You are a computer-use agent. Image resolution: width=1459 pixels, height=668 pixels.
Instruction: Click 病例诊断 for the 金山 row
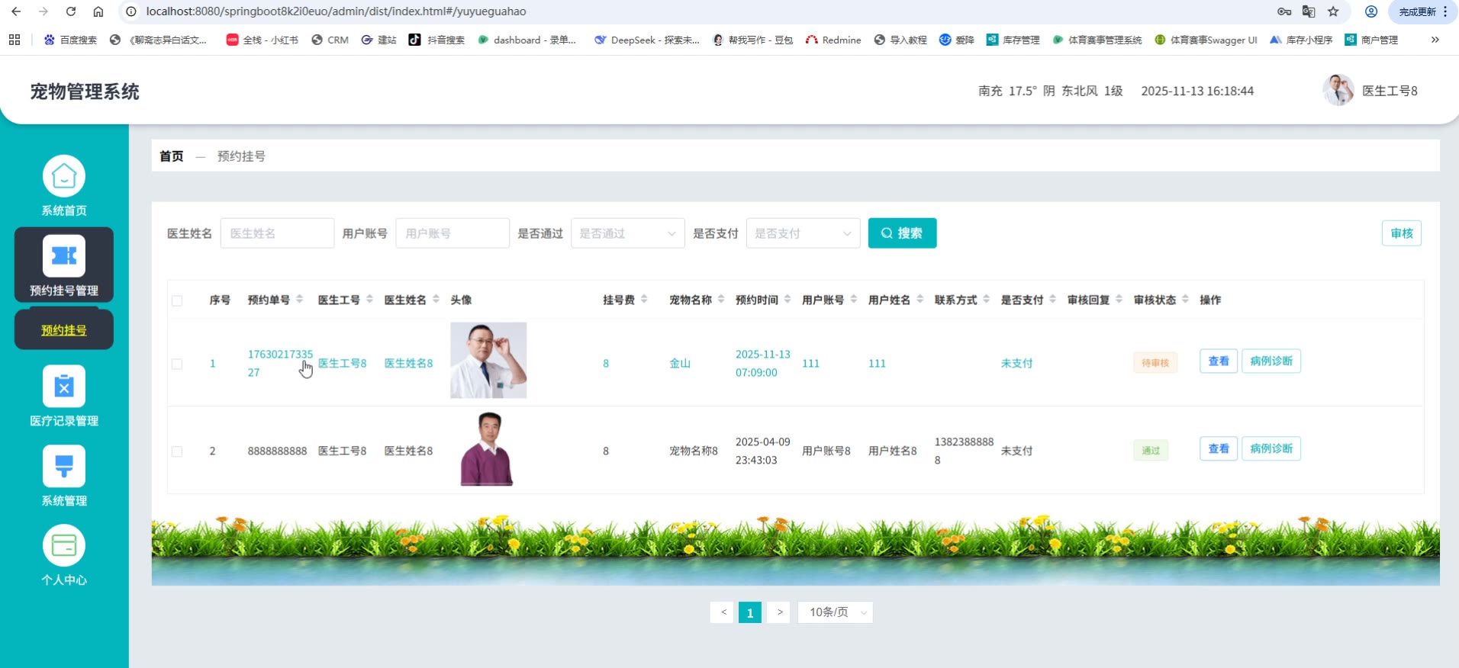pos(1271,361)
